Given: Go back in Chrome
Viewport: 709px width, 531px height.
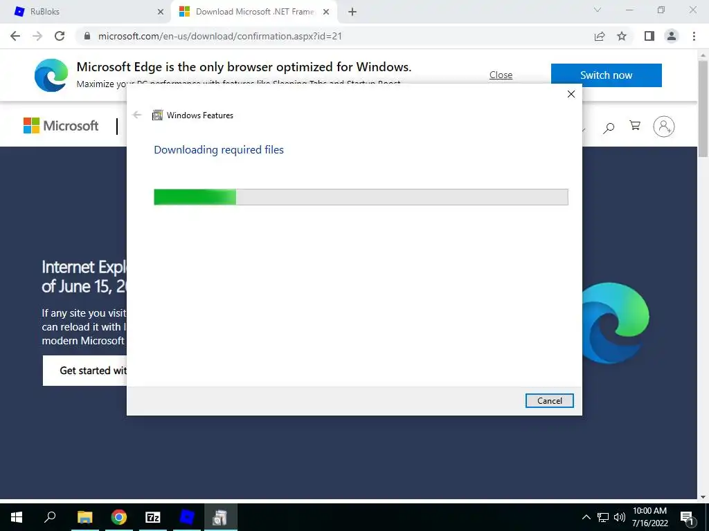Looking at the screenshot, I should (x=15, y=36).
